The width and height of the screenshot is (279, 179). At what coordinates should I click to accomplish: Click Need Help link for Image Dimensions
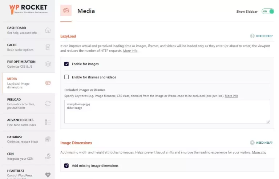pos(264,143)
